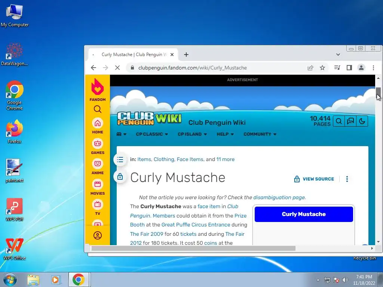Select the My Computer desktop icon
Screen dimensions: 383x287
15,15
